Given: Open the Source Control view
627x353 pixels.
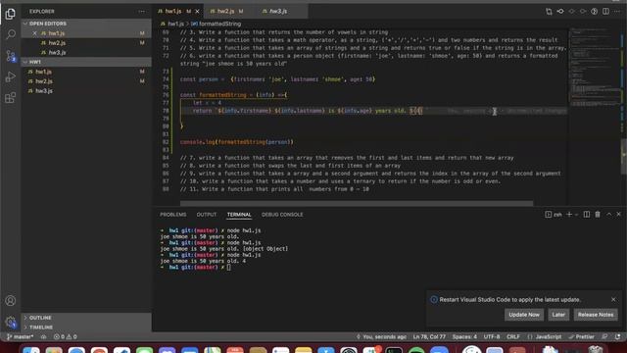Looking at the screenshot, I should [x=11, y=56].
